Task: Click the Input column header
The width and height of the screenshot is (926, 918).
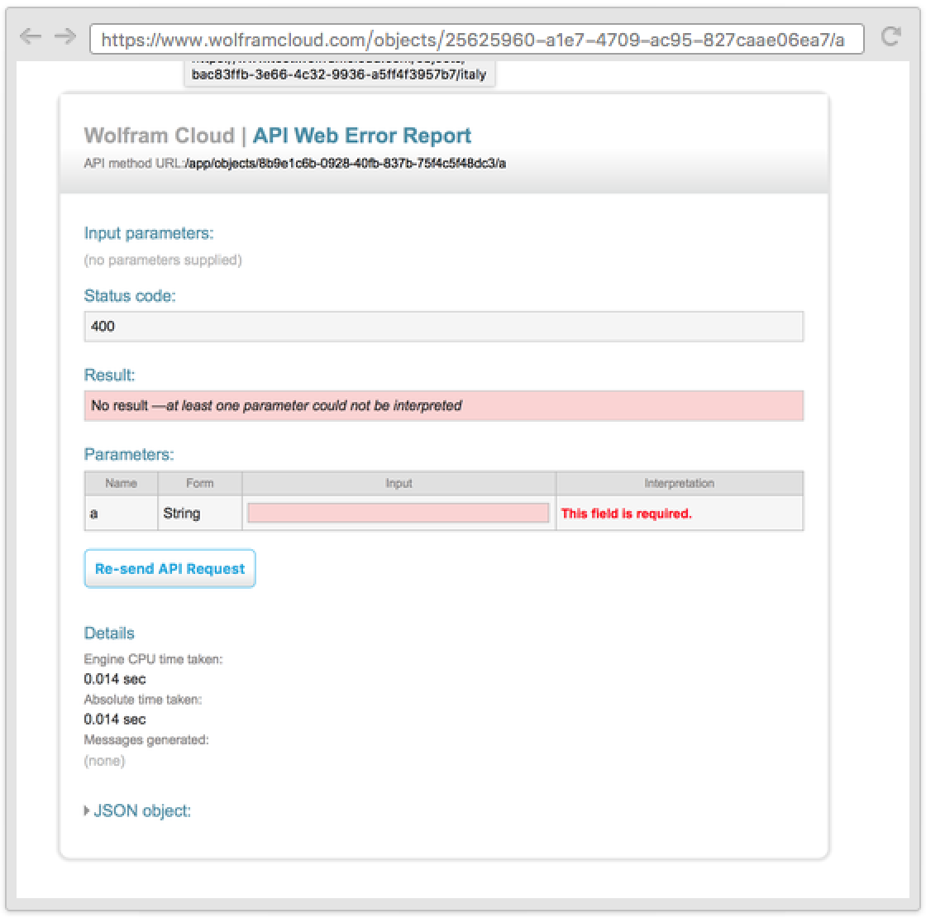Action: (x=399, y=483)
